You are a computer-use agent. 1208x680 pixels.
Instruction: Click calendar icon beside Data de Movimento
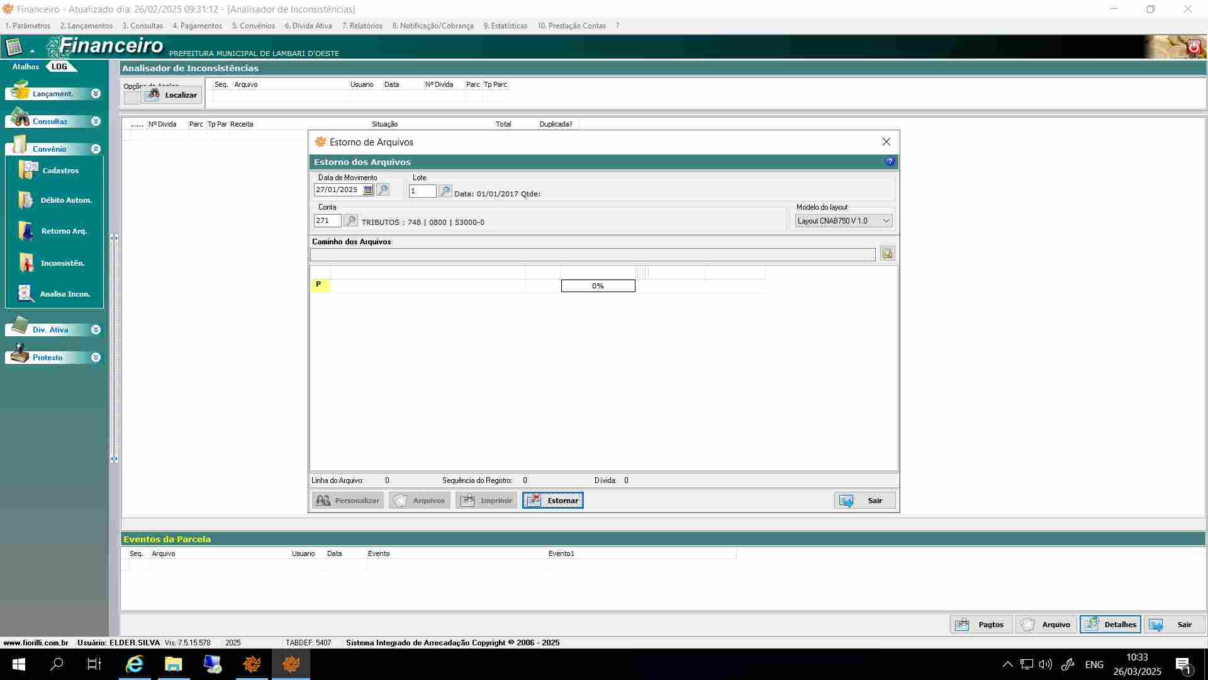click(x=368, y=190)
